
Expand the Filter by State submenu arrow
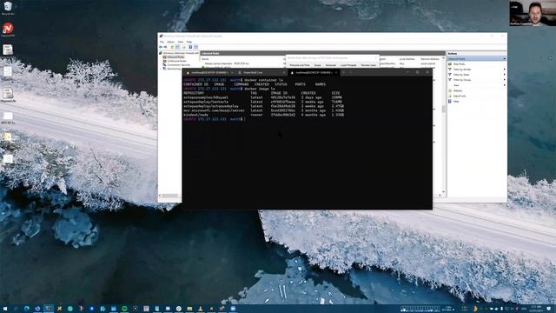point(504,75)
